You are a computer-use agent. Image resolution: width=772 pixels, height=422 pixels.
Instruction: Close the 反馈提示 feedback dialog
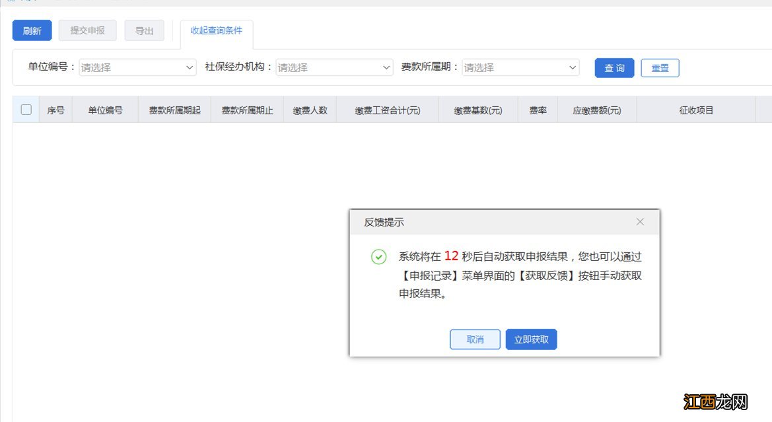tap(639, 222)
